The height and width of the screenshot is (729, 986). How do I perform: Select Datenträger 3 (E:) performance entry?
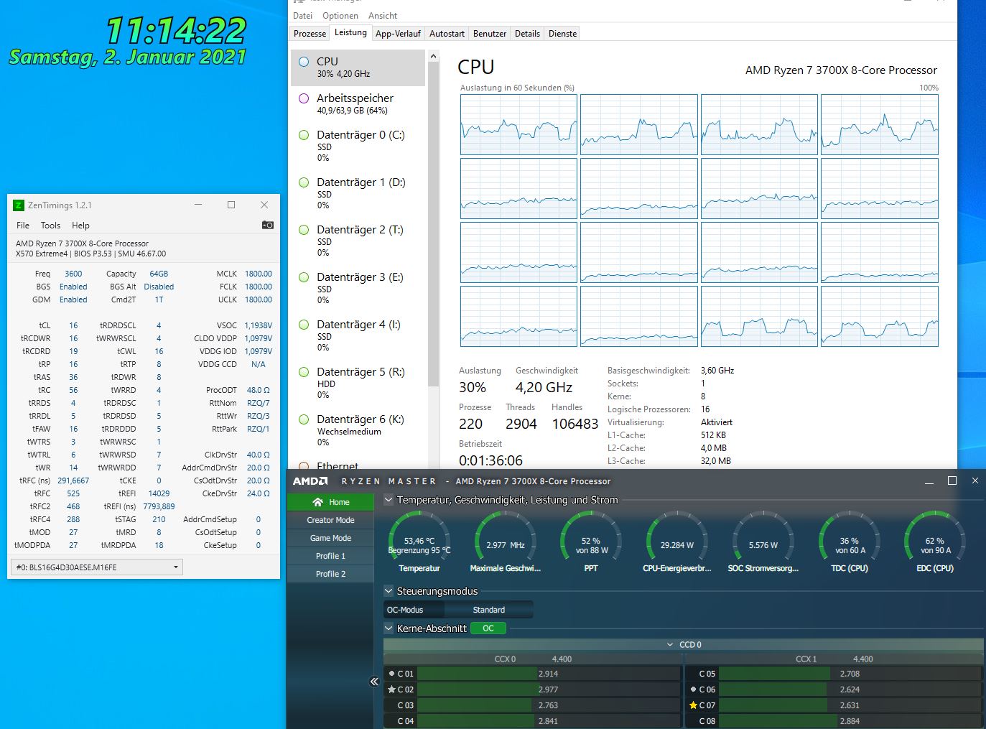tap(358, 288)
